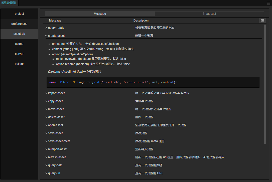Click the option.rename {boolean} line
The image size is (272, 182).
coord(93,64)
